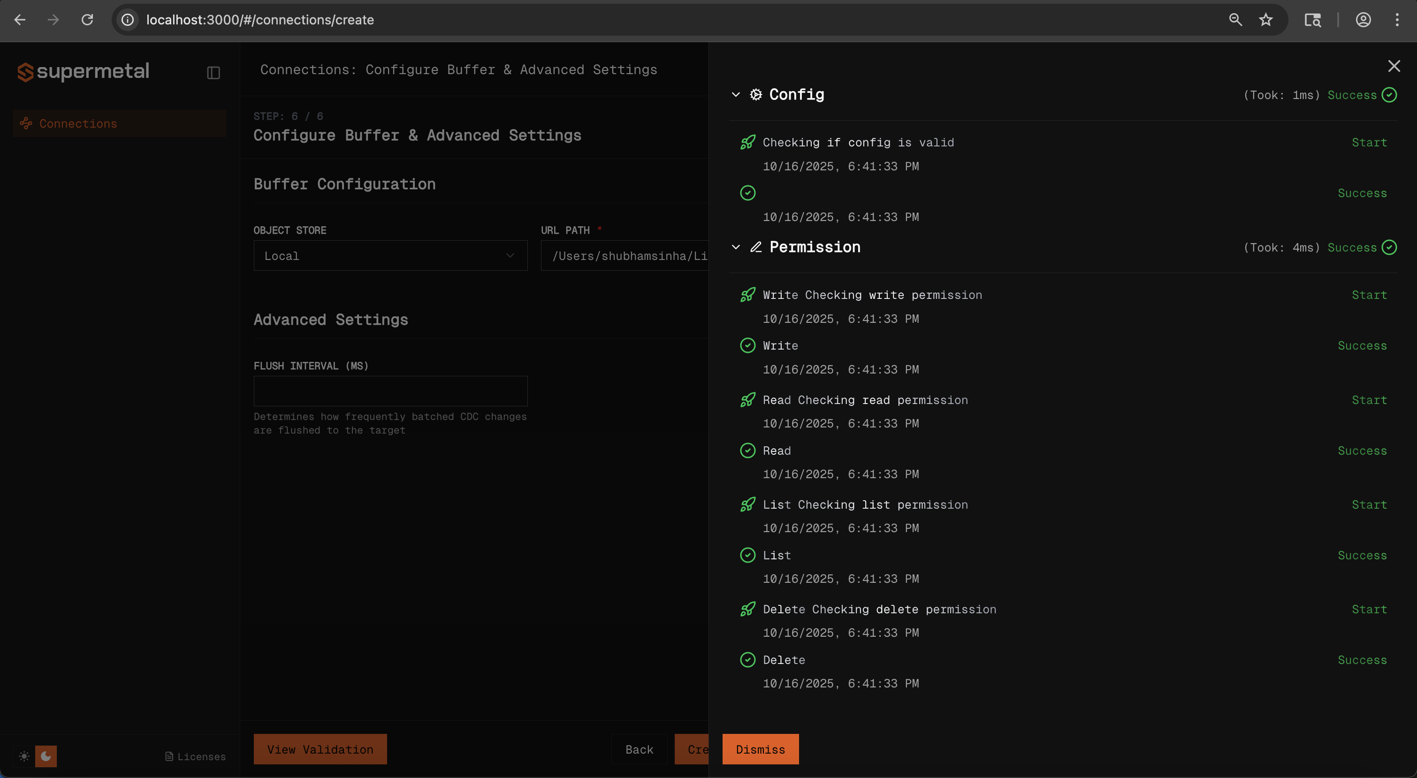Click the gear icon beside Config heading
1417x778 pixels.
(756, 94)
